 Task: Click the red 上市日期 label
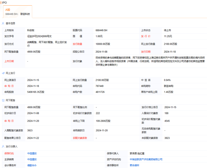pos(9,61)
